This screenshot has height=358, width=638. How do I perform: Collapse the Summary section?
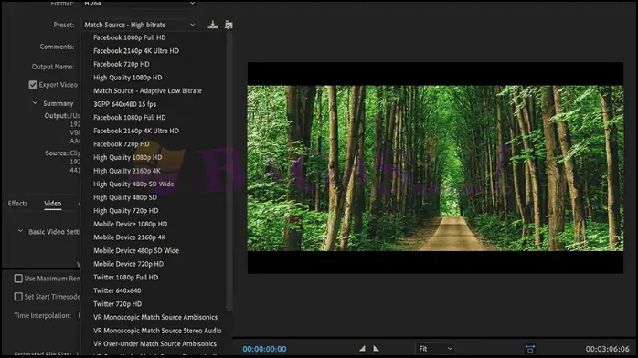[x=35, y=103]
